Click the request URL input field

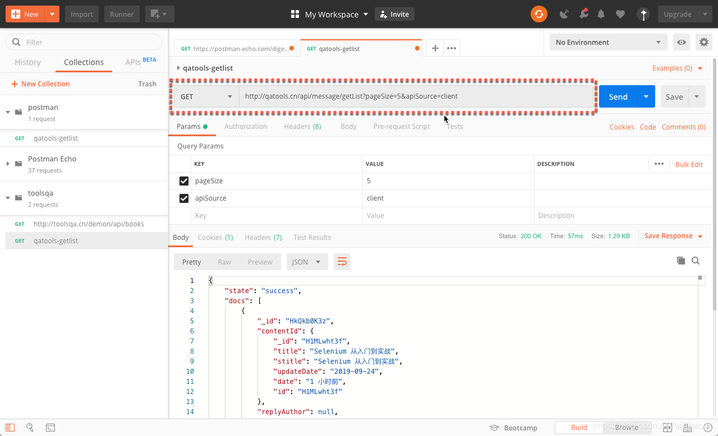[x=416, y=96]
